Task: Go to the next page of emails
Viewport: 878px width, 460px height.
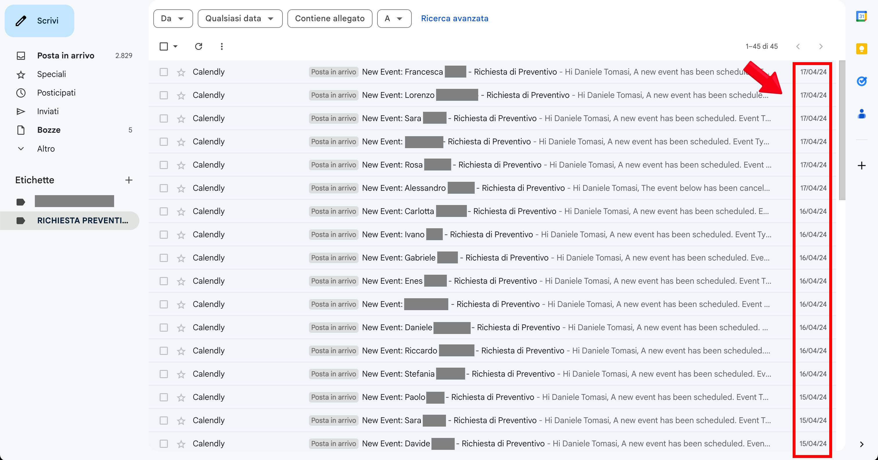Action: (821, 46)
